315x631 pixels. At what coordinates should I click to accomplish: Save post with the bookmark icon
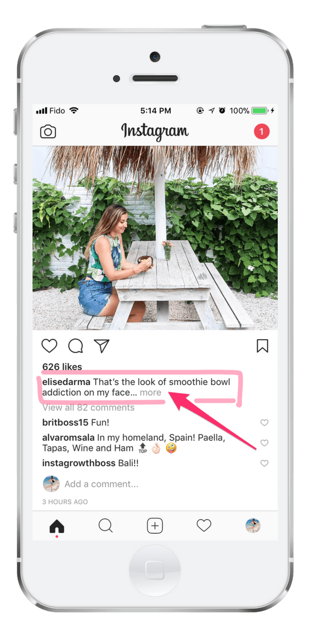(262, 345)
